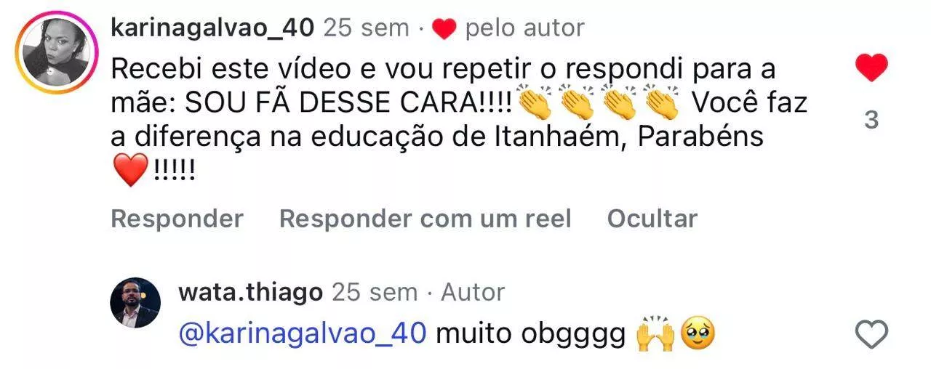Click the 'pelo autor' label

tap(524, 28)
